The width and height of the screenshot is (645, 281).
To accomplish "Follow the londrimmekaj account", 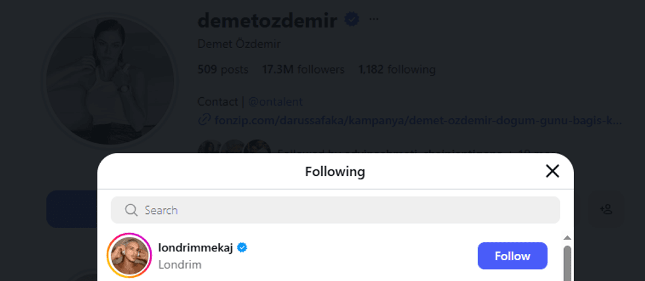I will coord(512,255).
